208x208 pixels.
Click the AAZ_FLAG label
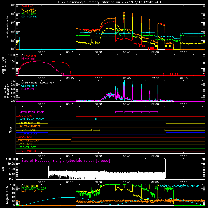tap(25, 144)
